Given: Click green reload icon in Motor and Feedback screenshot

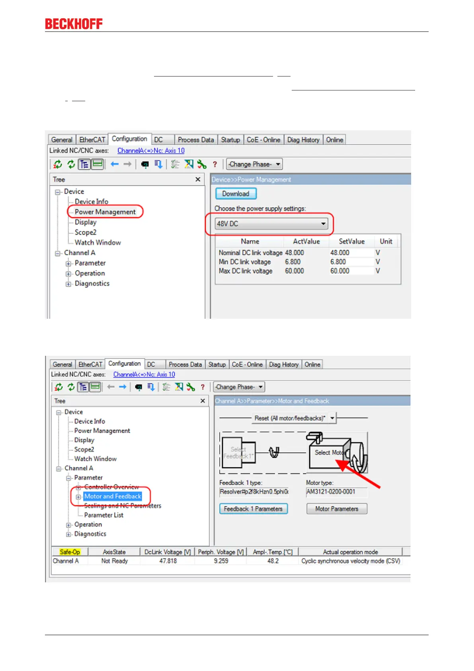Looking at the screenshot, I should [71, 387].
